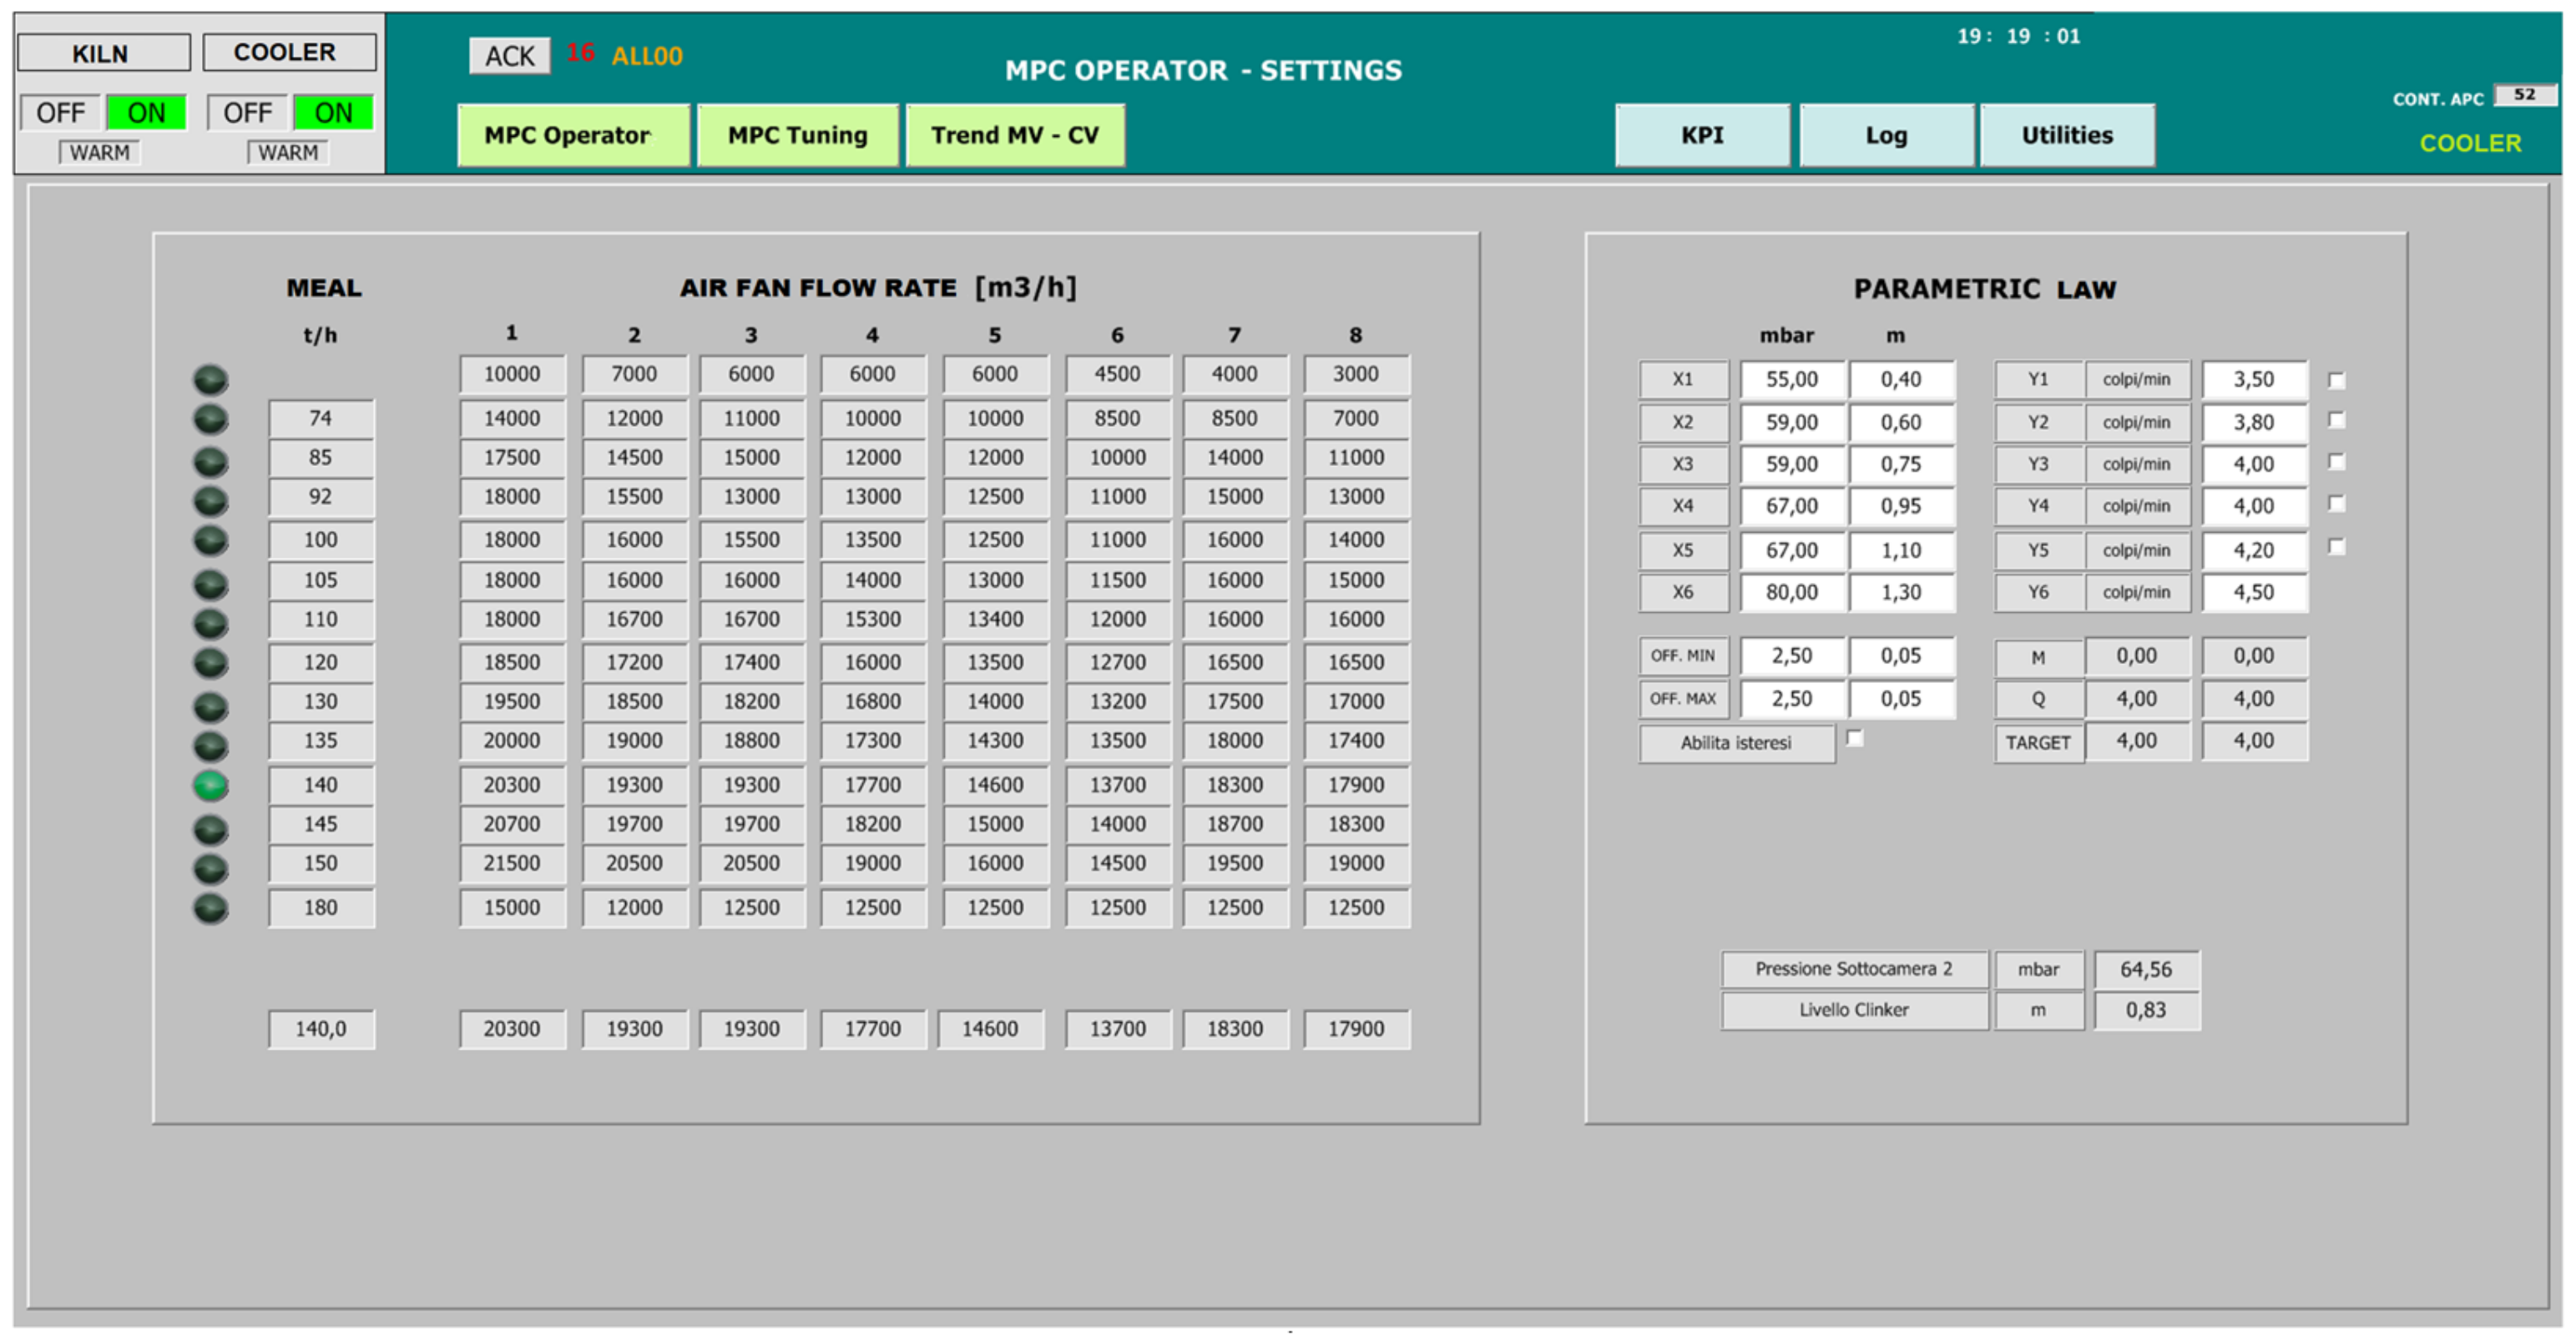This screenshot has height=1341, width=2576.
Task: Open the Utilities page
Action: click(x=2066, y=135)
